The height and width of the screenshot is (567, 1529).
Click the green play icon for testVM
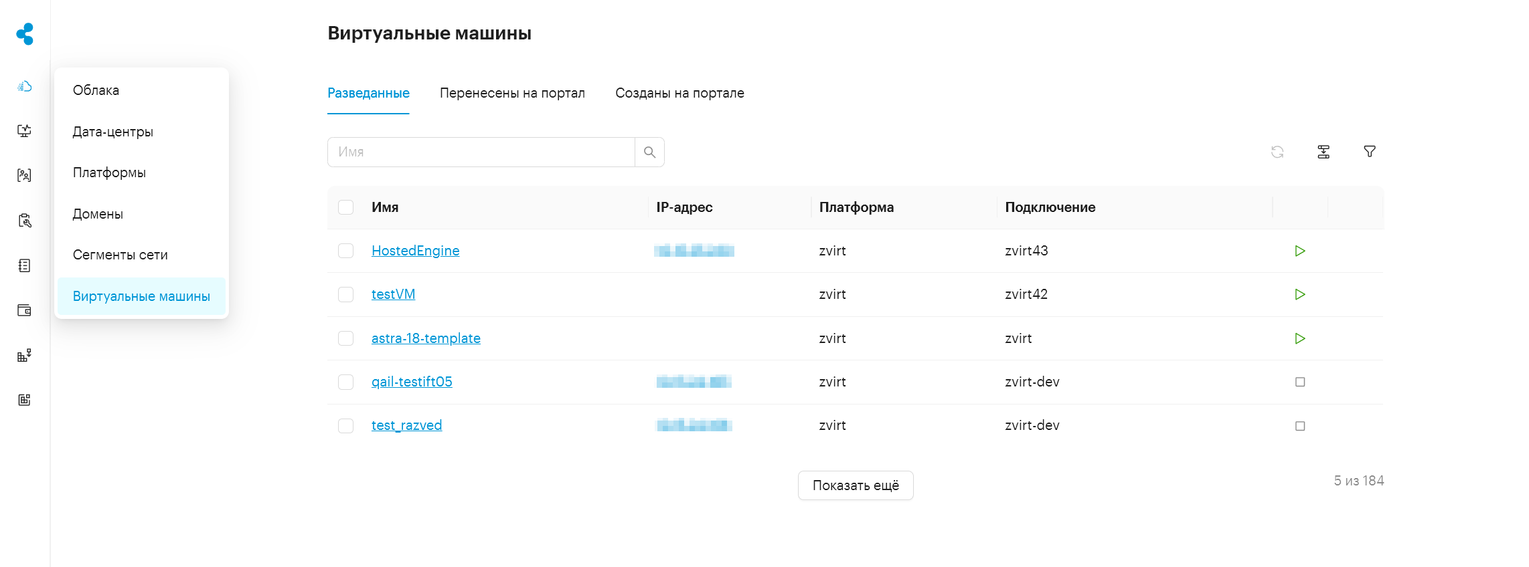pos(1300,294)
